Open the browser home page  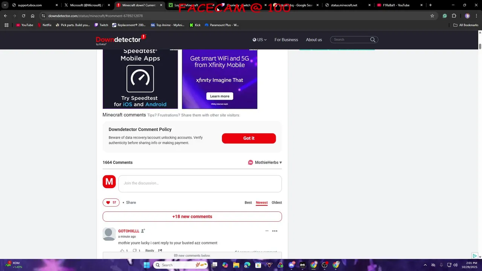[x=33, y=16]
